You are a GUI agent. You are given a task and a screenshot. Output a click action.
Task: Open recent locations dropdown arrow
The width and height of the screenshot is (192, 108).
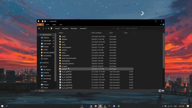[x=46, y=28]
